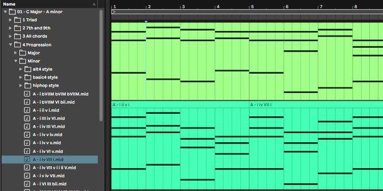Click MIDI icon of A - i VI III bii.mid
Viewport: 383px width, 191px height.
point(27,184)
